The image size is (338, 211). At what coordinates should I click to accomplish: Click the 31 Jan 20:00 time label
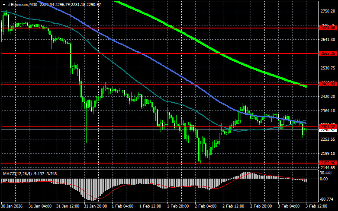(x=95, y=206)
